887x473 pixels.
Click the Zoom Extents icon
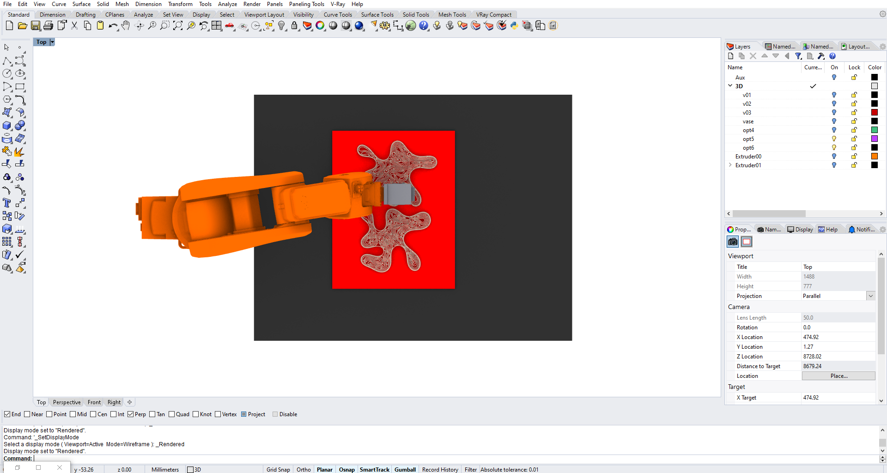click(178, 26)
